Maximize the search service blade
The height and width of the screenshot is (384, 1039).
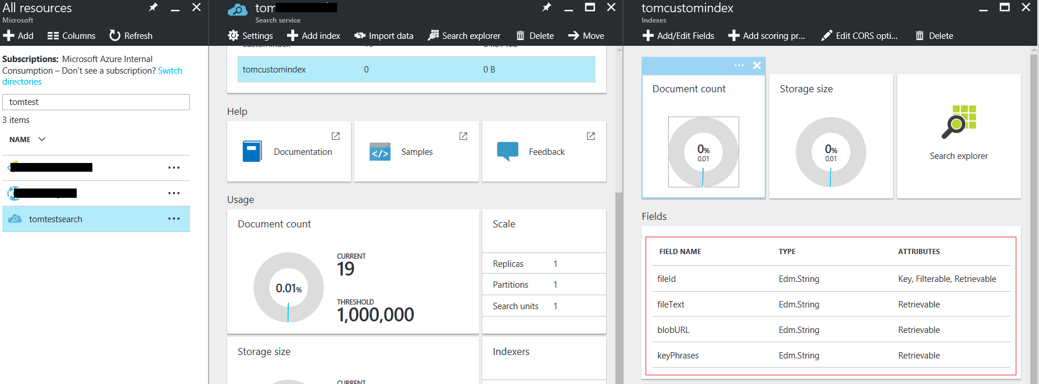(x=590, y=7)
